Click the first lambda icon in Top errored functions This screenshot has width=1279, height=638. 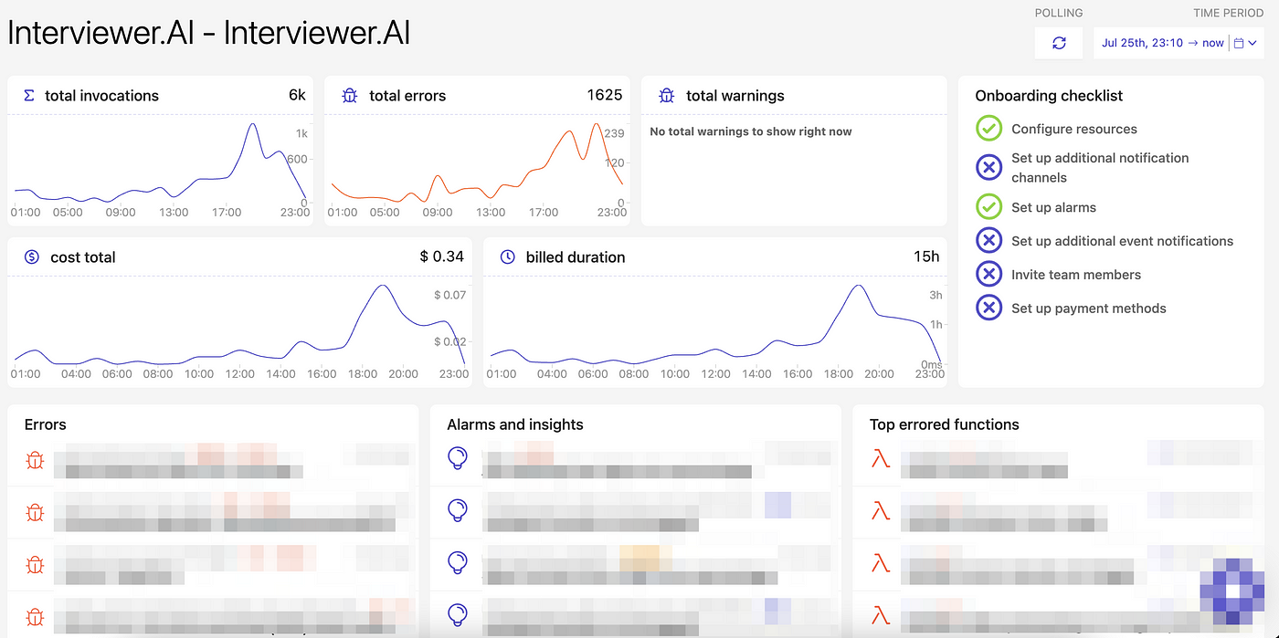pos(881,459)
